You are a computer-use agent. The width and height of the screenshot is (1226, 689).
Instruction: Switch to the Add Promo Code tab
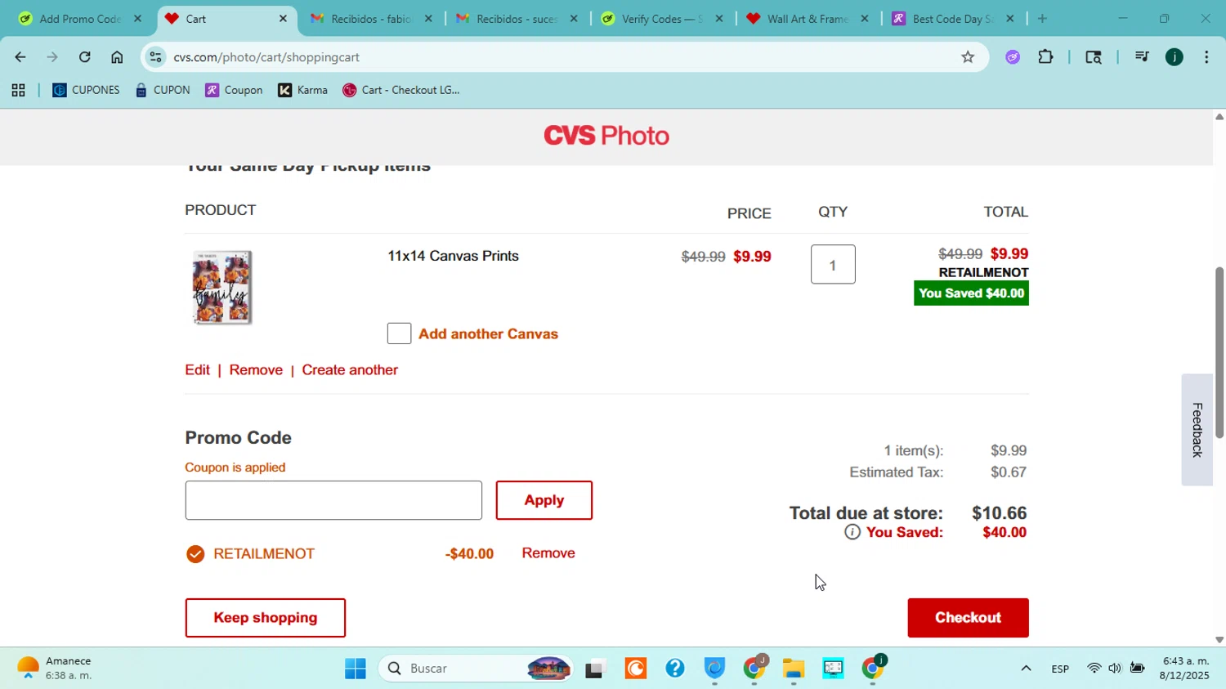click(80, 19)
